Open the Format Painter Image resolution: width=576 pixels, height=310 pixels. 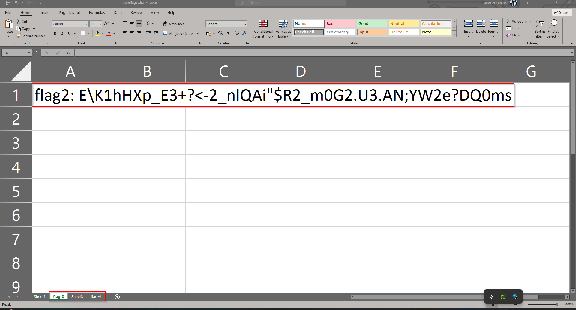(31, 36)
